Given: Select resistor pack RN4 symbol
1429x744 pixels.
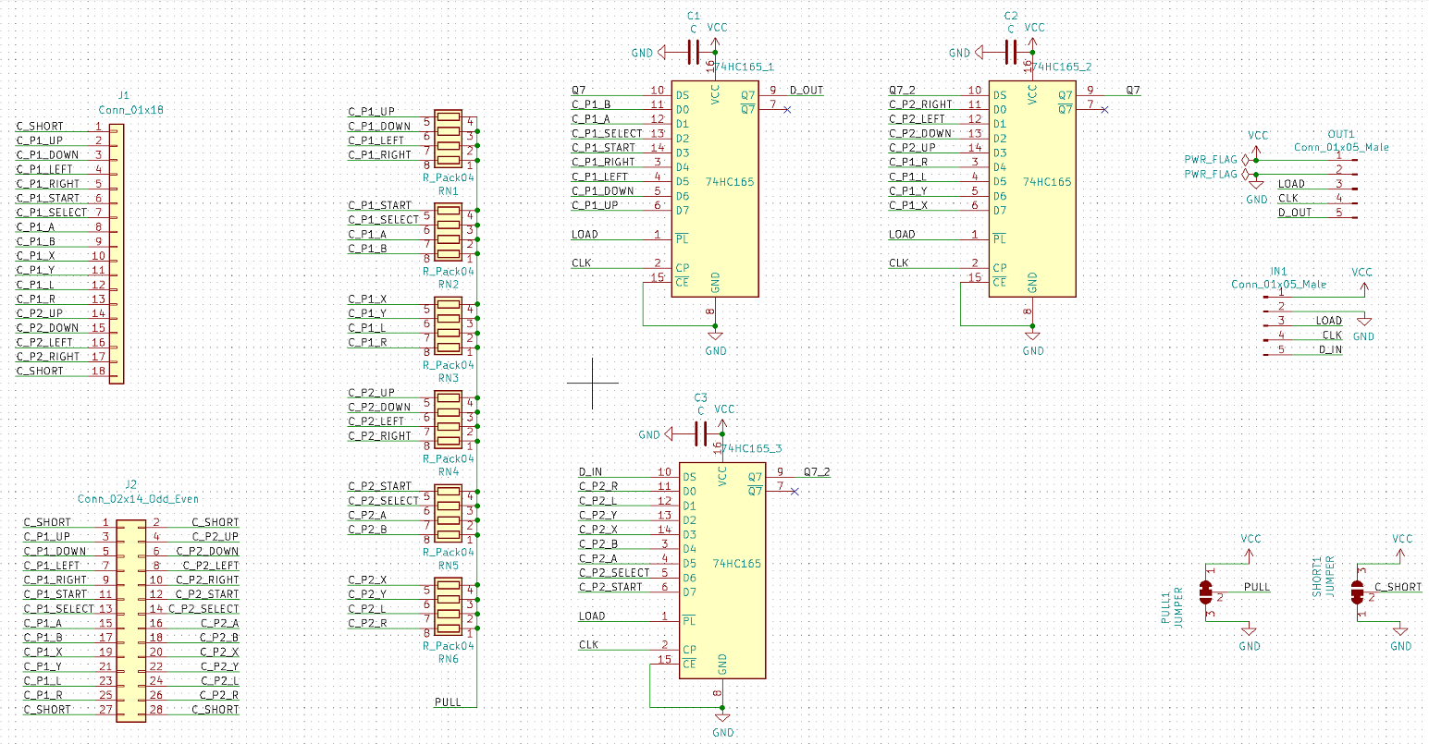Looking at the screenshot, I should point(449,421).
